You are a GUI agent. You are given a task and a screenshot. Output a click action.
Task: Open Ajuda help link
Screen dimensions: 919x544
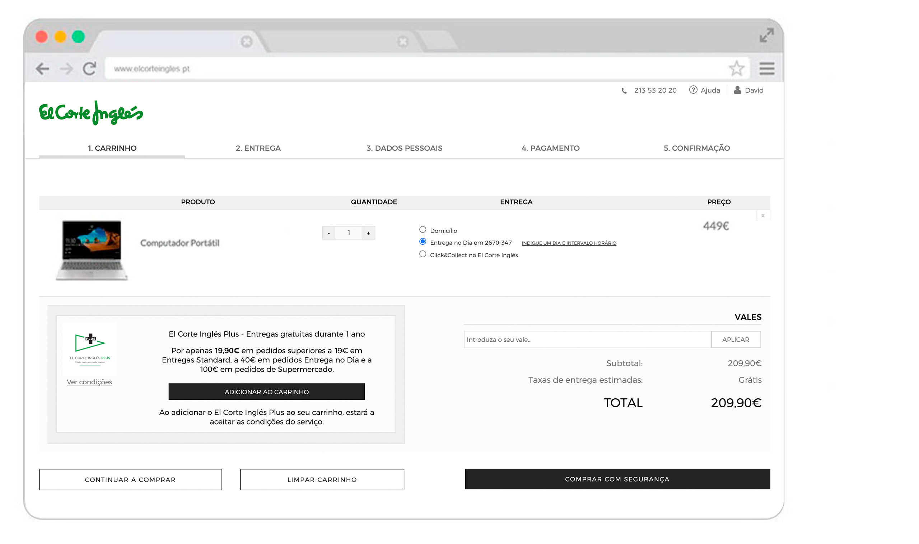pos(704,90)
